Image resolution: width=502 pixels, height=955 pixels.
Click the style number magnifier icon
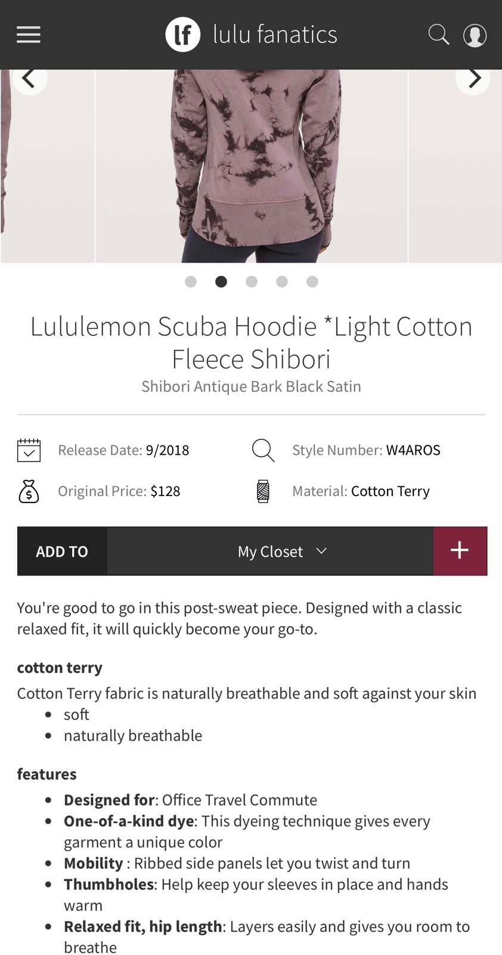[x=263, y=450]
